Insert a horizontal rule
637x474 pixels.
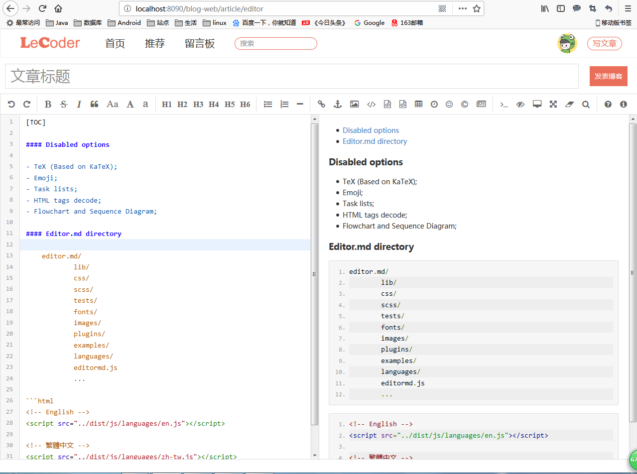coord(300,104)
